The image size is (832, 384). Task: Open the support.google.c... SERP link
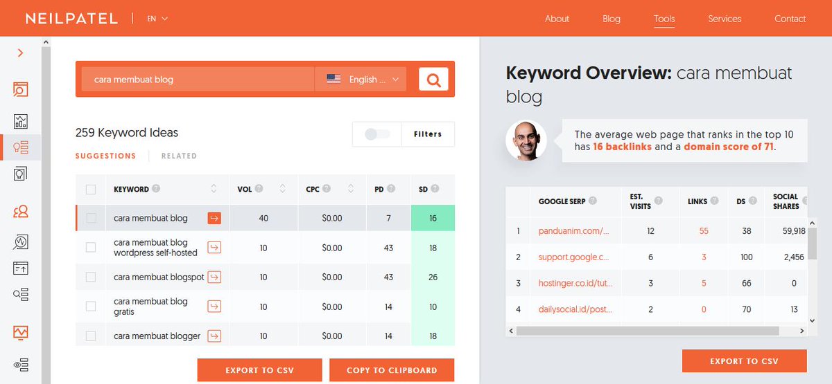coord(574,257)
